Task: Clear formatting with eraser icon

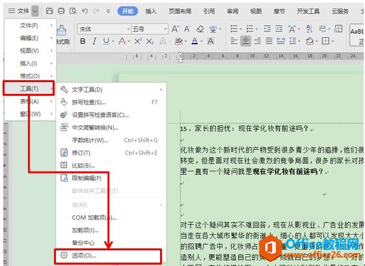Action: [200, 29]
